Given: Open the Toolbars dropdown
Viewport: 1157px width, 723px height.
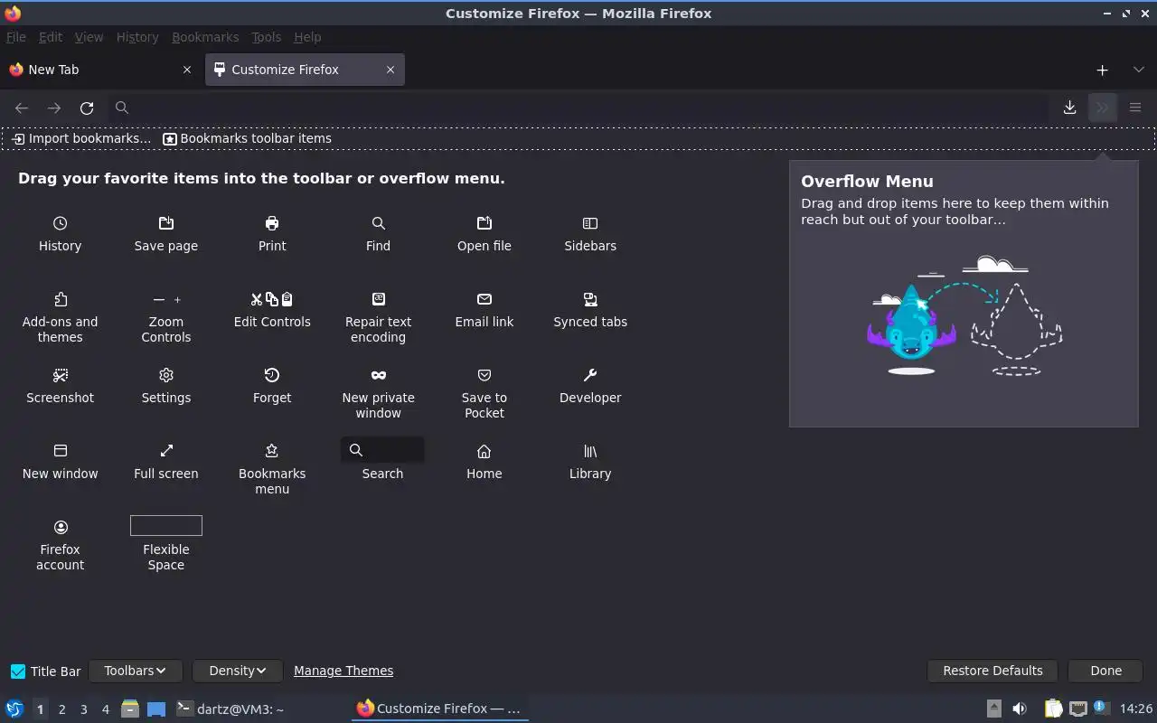Looking at the screenshot, I should click(136, 671).
